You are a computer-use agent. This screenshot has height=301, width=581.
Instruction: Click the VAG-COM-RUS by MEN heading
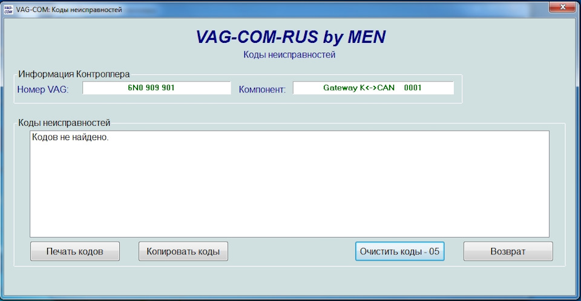click(x=290, y=37)
